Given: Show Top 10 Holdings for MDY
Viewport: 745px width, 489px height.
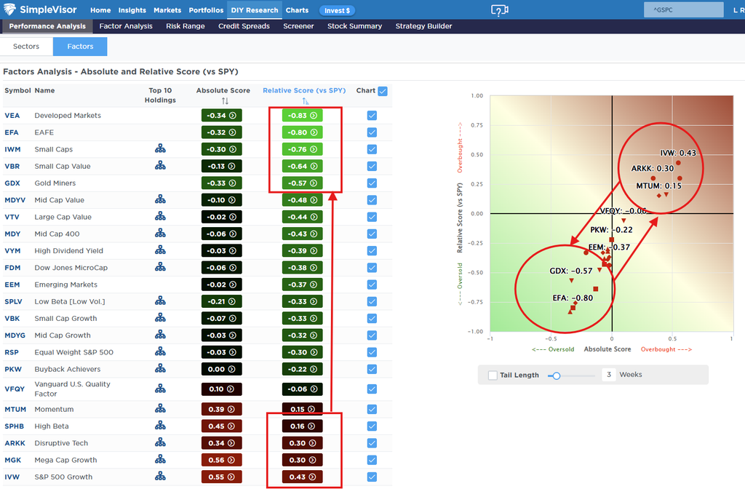Looking at the screenshot, I should click(x=160, y=234).
